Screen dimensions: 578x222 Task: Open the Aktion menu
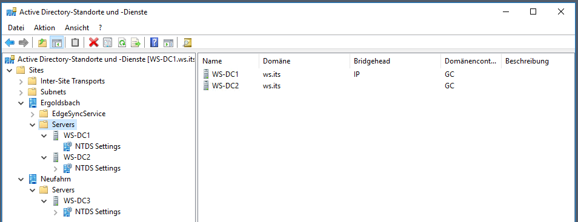[44, 28]
